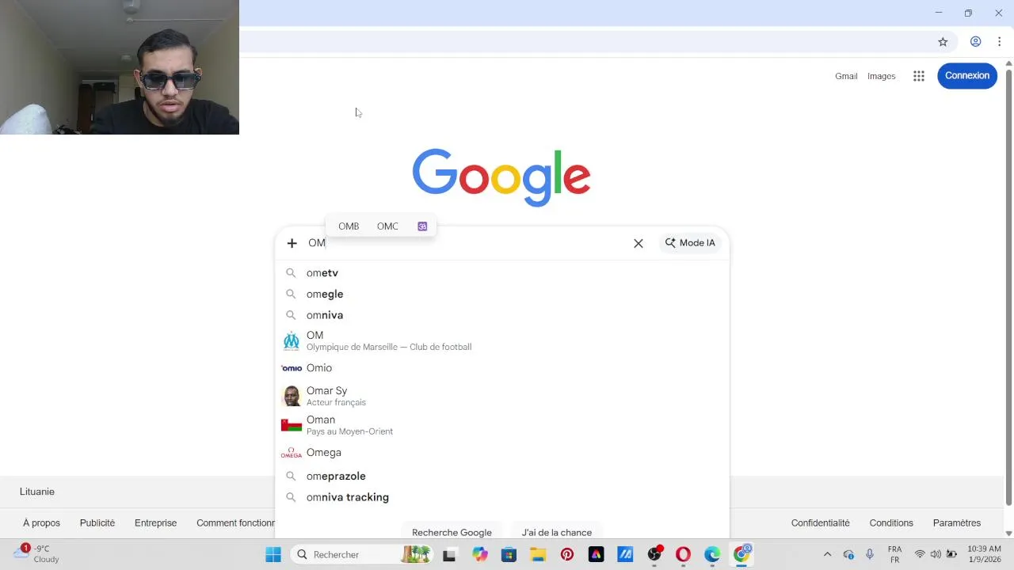This screenshot has height=570, width=1014.
Task: Open the Windows Start menu
Action: coord(273,554)
